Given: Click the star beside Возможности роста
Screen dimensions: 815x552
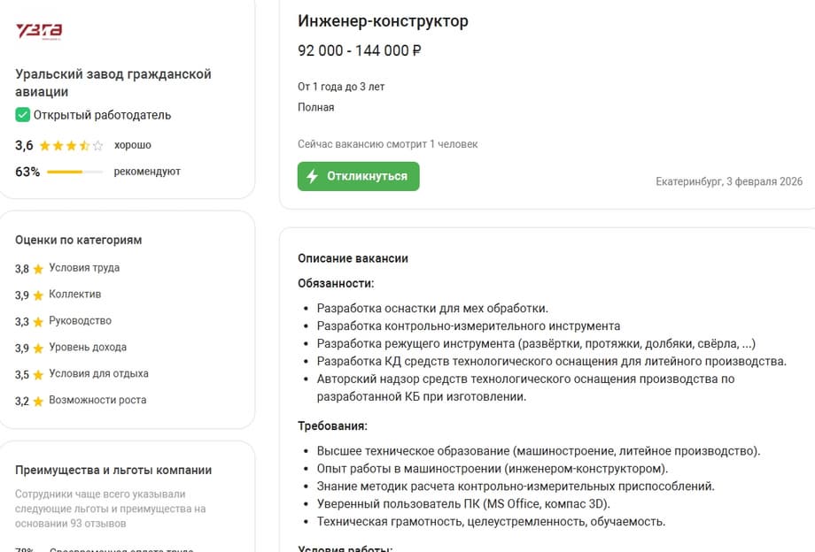Looking at the screenshot, I should coord(38,401).
